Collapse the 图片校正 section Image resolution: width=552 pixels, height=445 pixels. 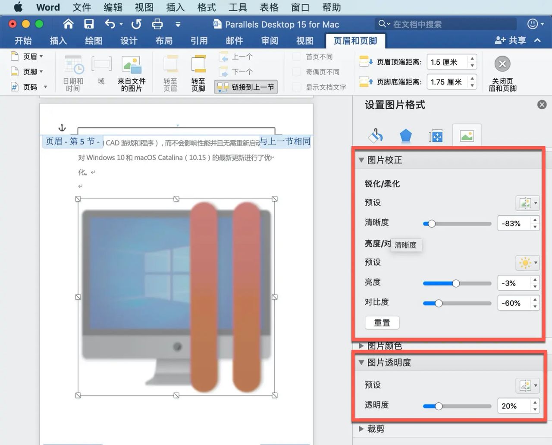[x=361, y=160]
